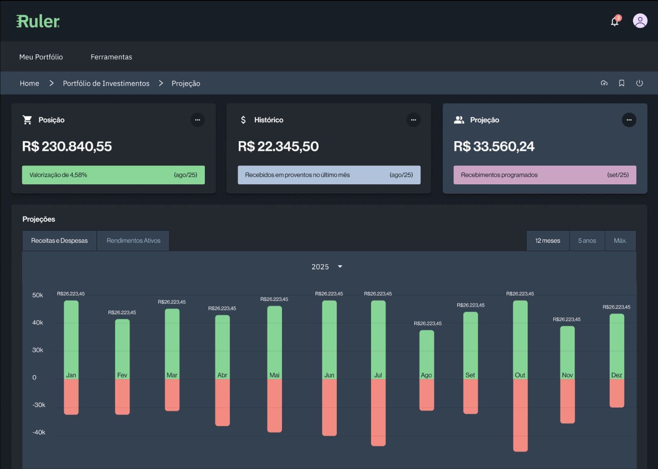Screen dimensions: 658x469
Task: Switch to the Rendimentos Ativos tab
Action: point(133,240)
